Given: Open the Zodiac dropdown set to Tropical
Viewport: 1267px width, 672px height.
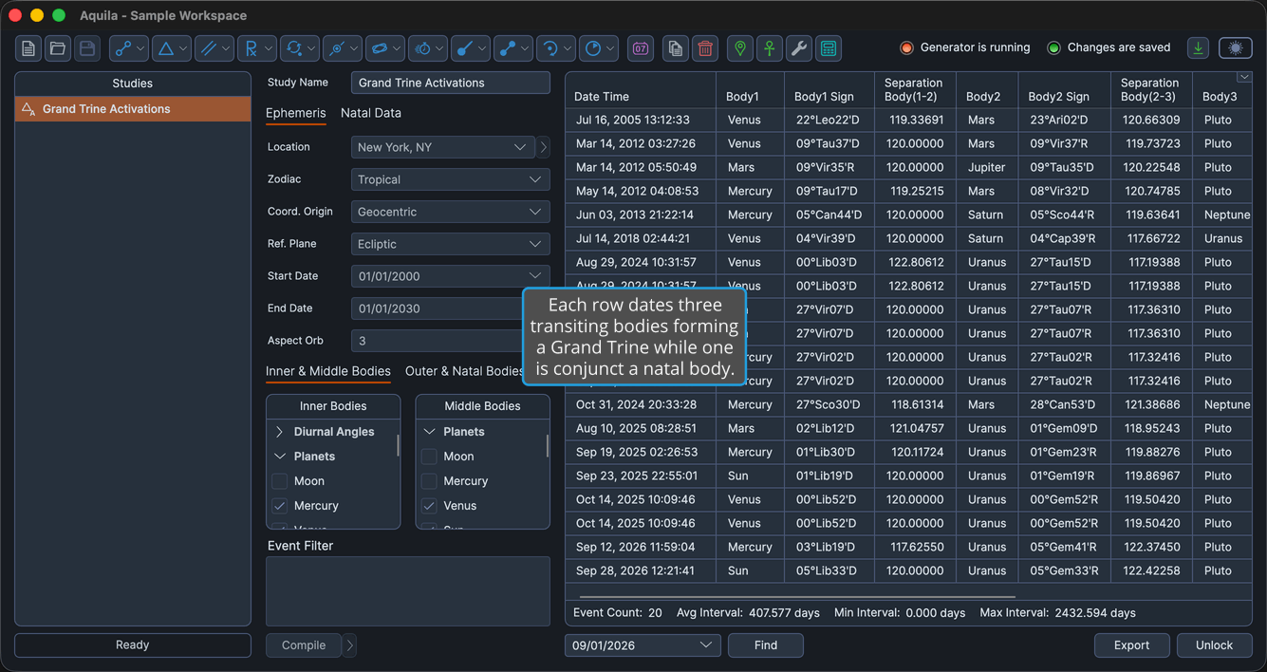Looking at the screenshot, I should [x=451, y=179].
